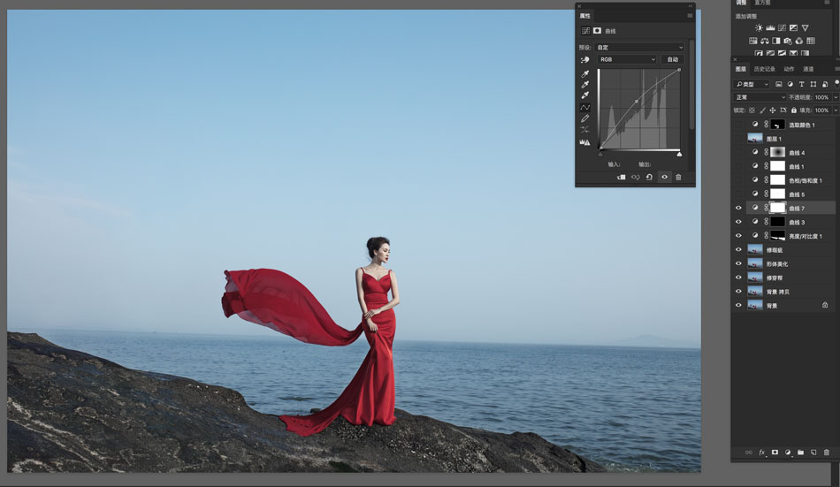The width and height of the screenshot is (840, 487).
Task: Click the 自动 auto button in Curves
Action: (x=672, y=59)
